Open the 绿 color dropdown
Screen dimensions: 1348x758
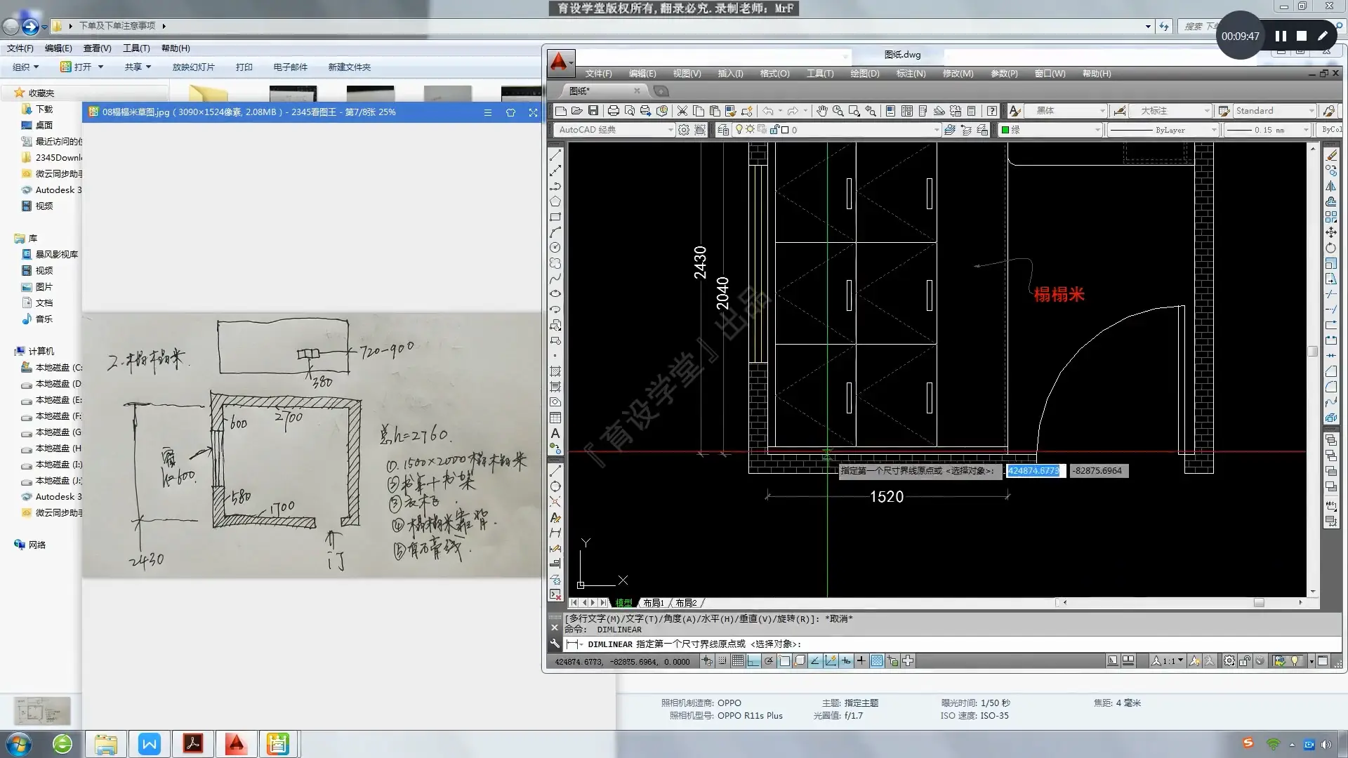pos(1097,130)
